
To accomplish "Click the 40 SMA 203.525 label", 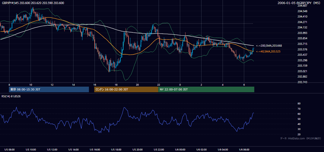I will click(x=268, y=52).
